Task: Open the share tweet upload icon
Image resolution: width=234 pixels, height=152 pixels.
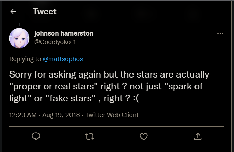Action: [198, 136]
